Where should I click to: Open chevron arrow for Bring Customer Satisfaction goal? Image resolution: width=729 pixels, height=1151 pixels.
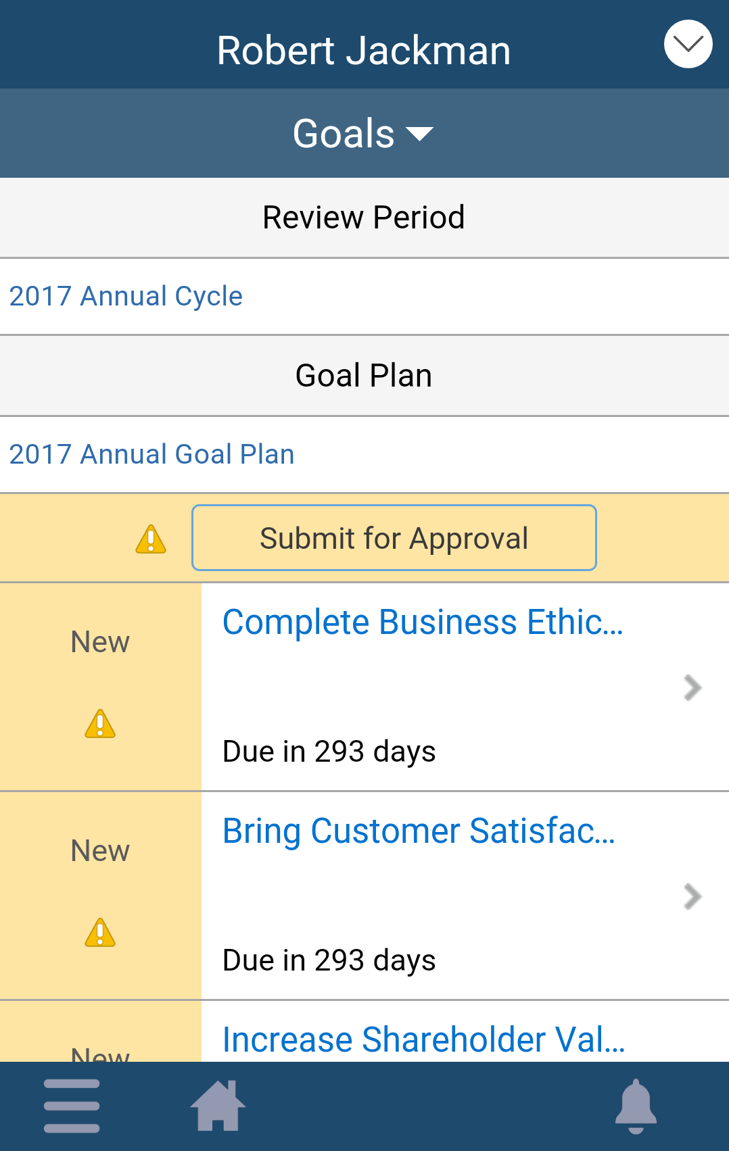tap(692, 896)
